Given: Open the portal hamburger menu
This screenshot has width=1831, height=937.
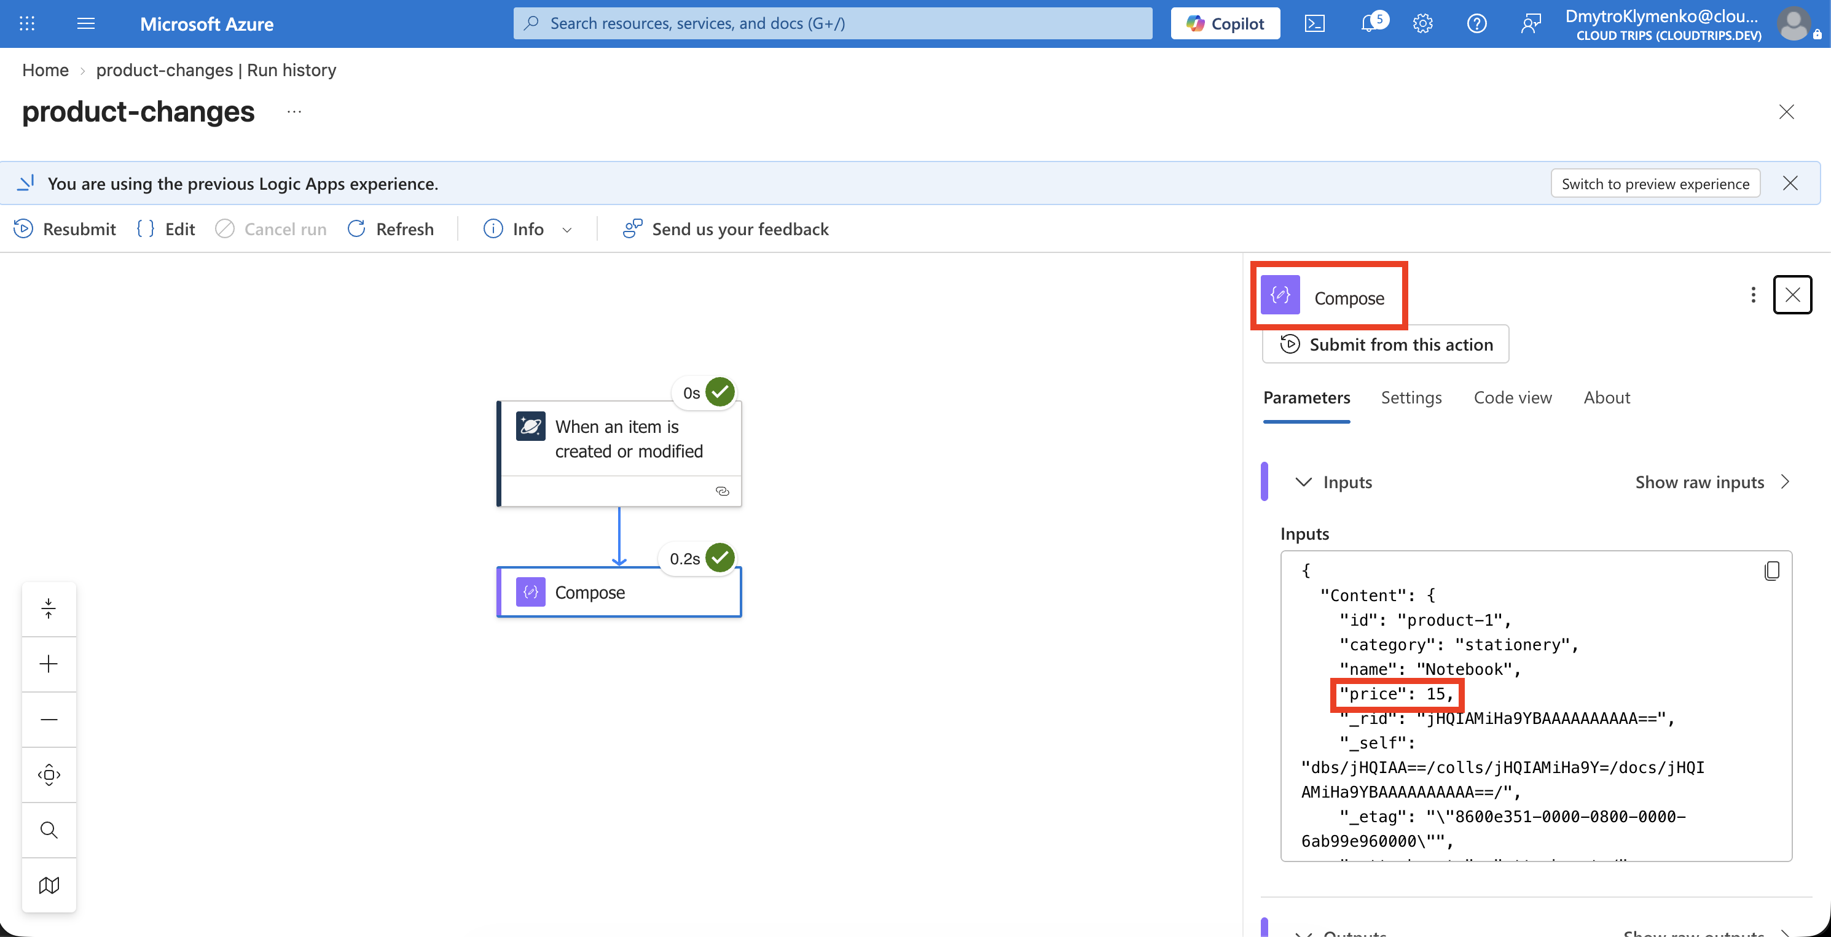Looking at the screenshot, I should click(86, 23).
